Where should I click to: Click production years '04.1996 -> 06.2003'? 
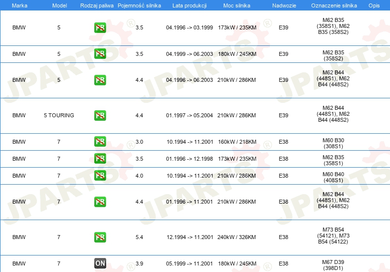190,80
